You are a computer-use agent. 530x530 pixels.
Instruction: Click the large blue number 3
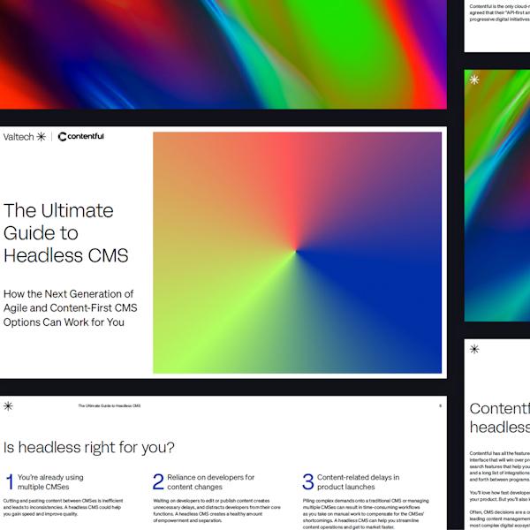pyautogui.click(x=307, y=481)
